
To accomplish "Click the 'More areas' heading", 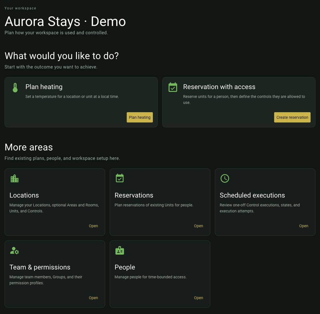I will pyautogui.click(x=29, y=147).
